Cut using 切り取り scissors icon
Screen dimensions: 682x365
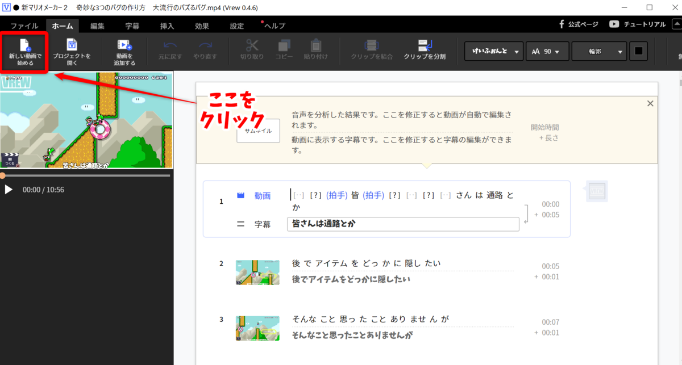click(252, 45)
